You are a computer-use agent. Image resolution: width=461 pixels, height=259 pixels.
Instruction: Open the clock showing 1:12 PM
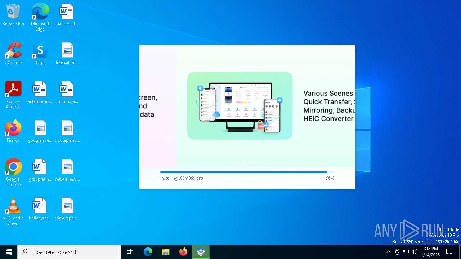coord(430,252)
